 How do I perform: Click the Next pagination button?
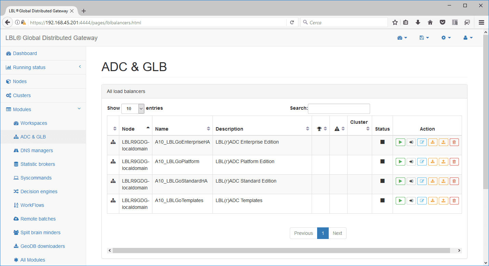pyautogui.click(x=337, y=233)
